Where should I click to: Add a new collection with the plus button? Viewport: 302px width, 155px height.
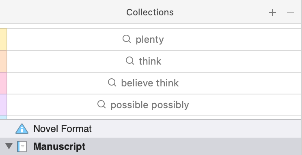click(272, 13)
